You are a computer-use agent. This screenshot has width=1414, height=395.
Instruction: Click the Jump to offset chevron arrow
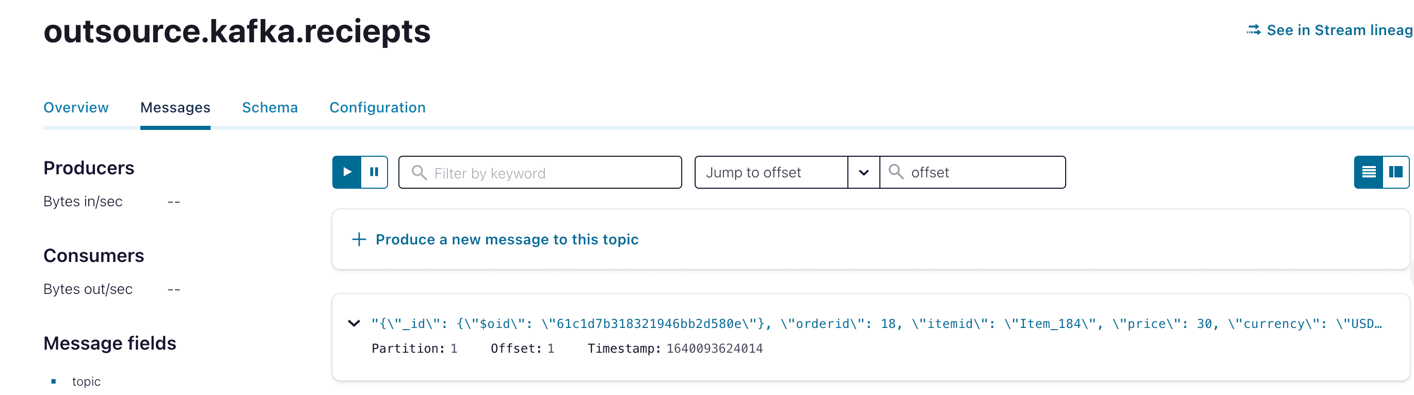tap(863, 172)
